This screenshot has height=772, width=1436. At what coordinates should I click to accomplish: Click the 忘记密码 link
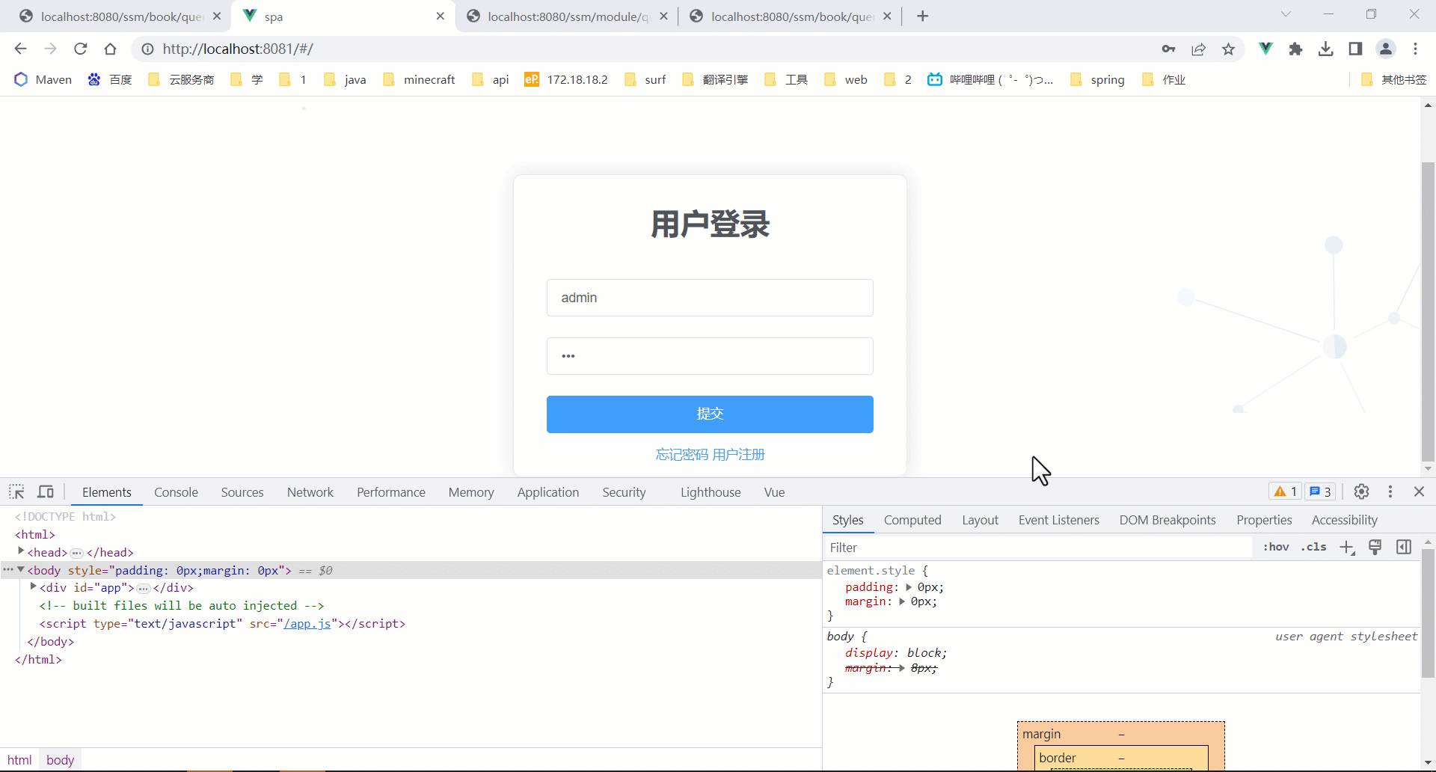tap(681, 454)
